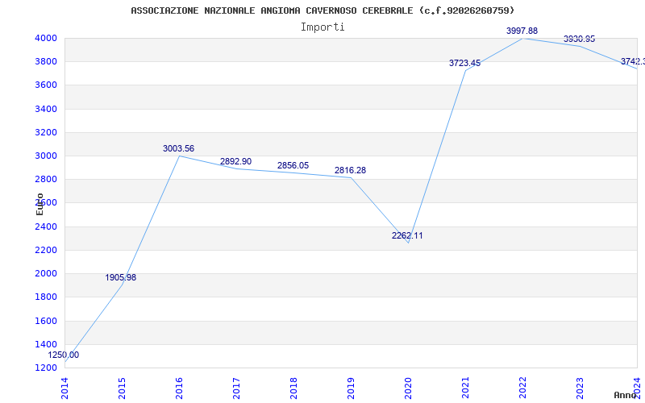Click the x-axis year 2023
This screenshot has height=403, width=645.
pos(580,388)
